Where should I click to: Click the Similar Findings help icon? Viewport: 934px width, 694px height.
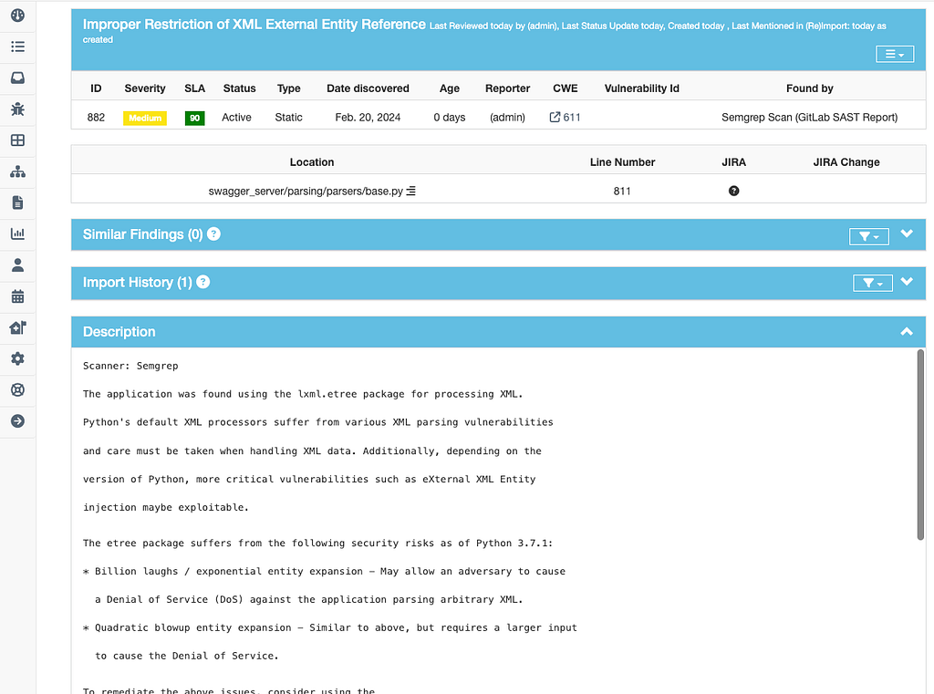[213, 234]
